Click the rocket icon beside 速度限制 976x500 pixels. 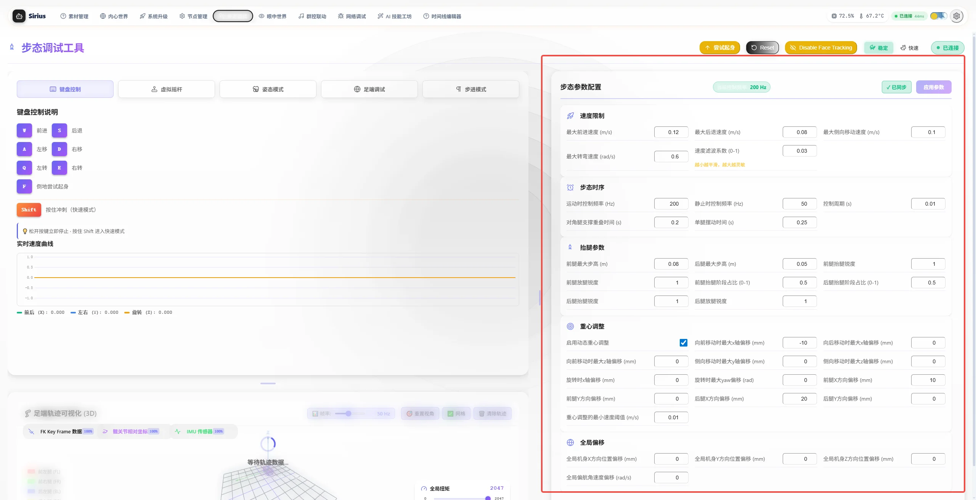click(570, 116)
